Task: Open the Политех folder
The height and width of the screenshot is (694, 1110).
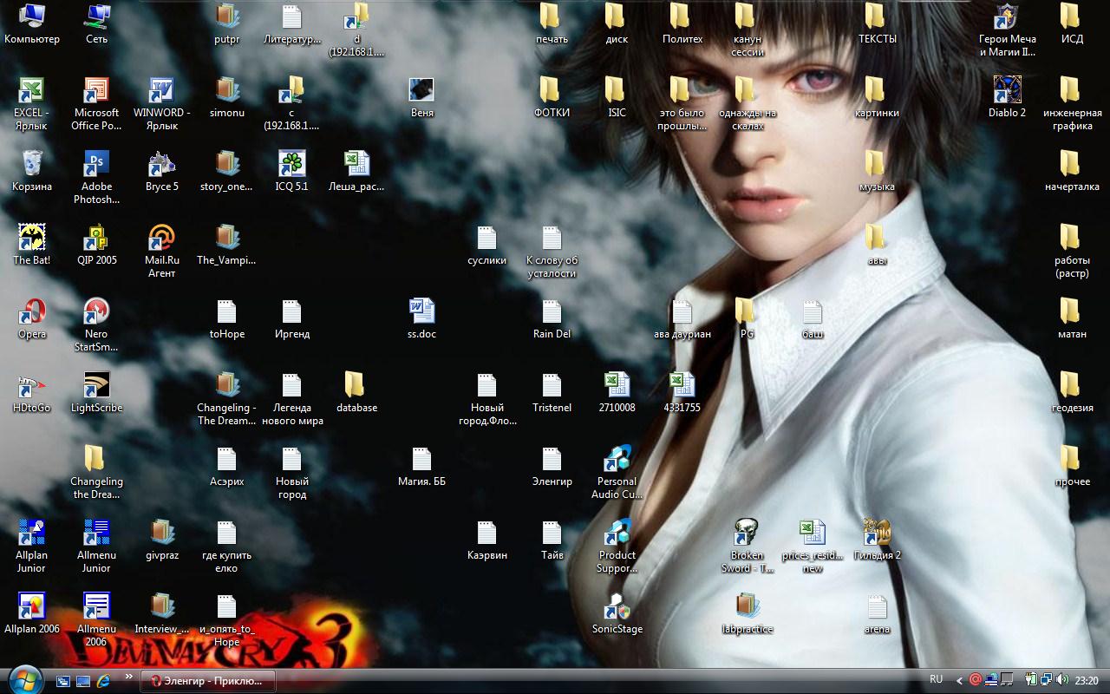Action: pyautogui.click(x=682, y=24)
